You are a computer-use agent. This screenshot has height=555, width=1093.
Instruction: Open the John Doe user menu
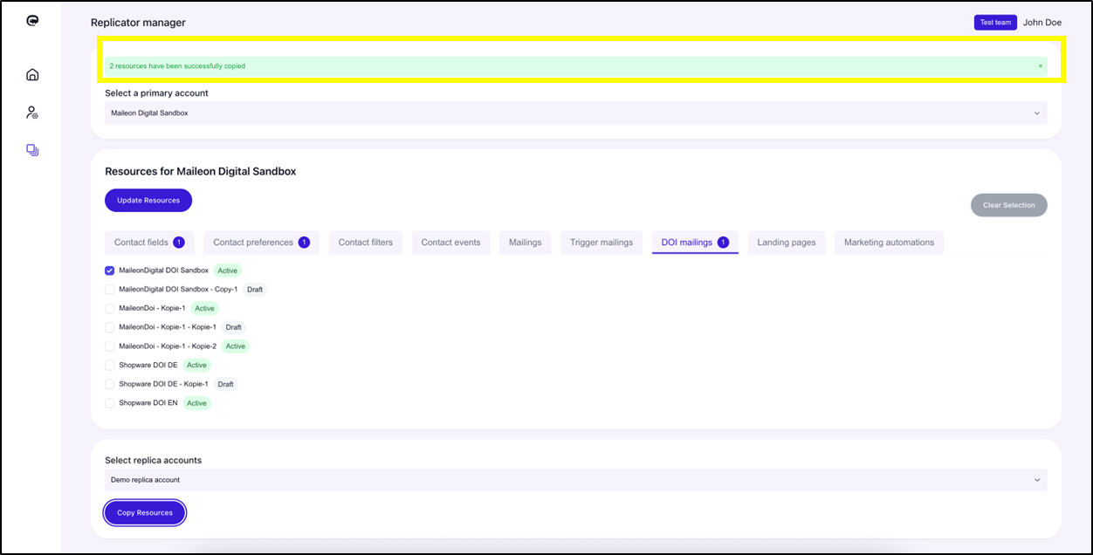(x=1041, y=23)
